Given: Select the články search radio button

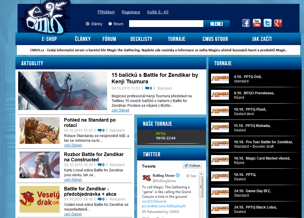Looking at the screenshot, I should 88,24.
